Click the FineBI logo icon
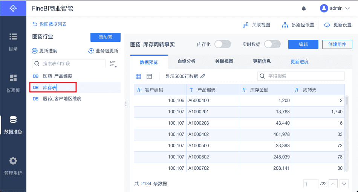Image resolution: width=358 pixels, height=192 pixels. [13, 8]
